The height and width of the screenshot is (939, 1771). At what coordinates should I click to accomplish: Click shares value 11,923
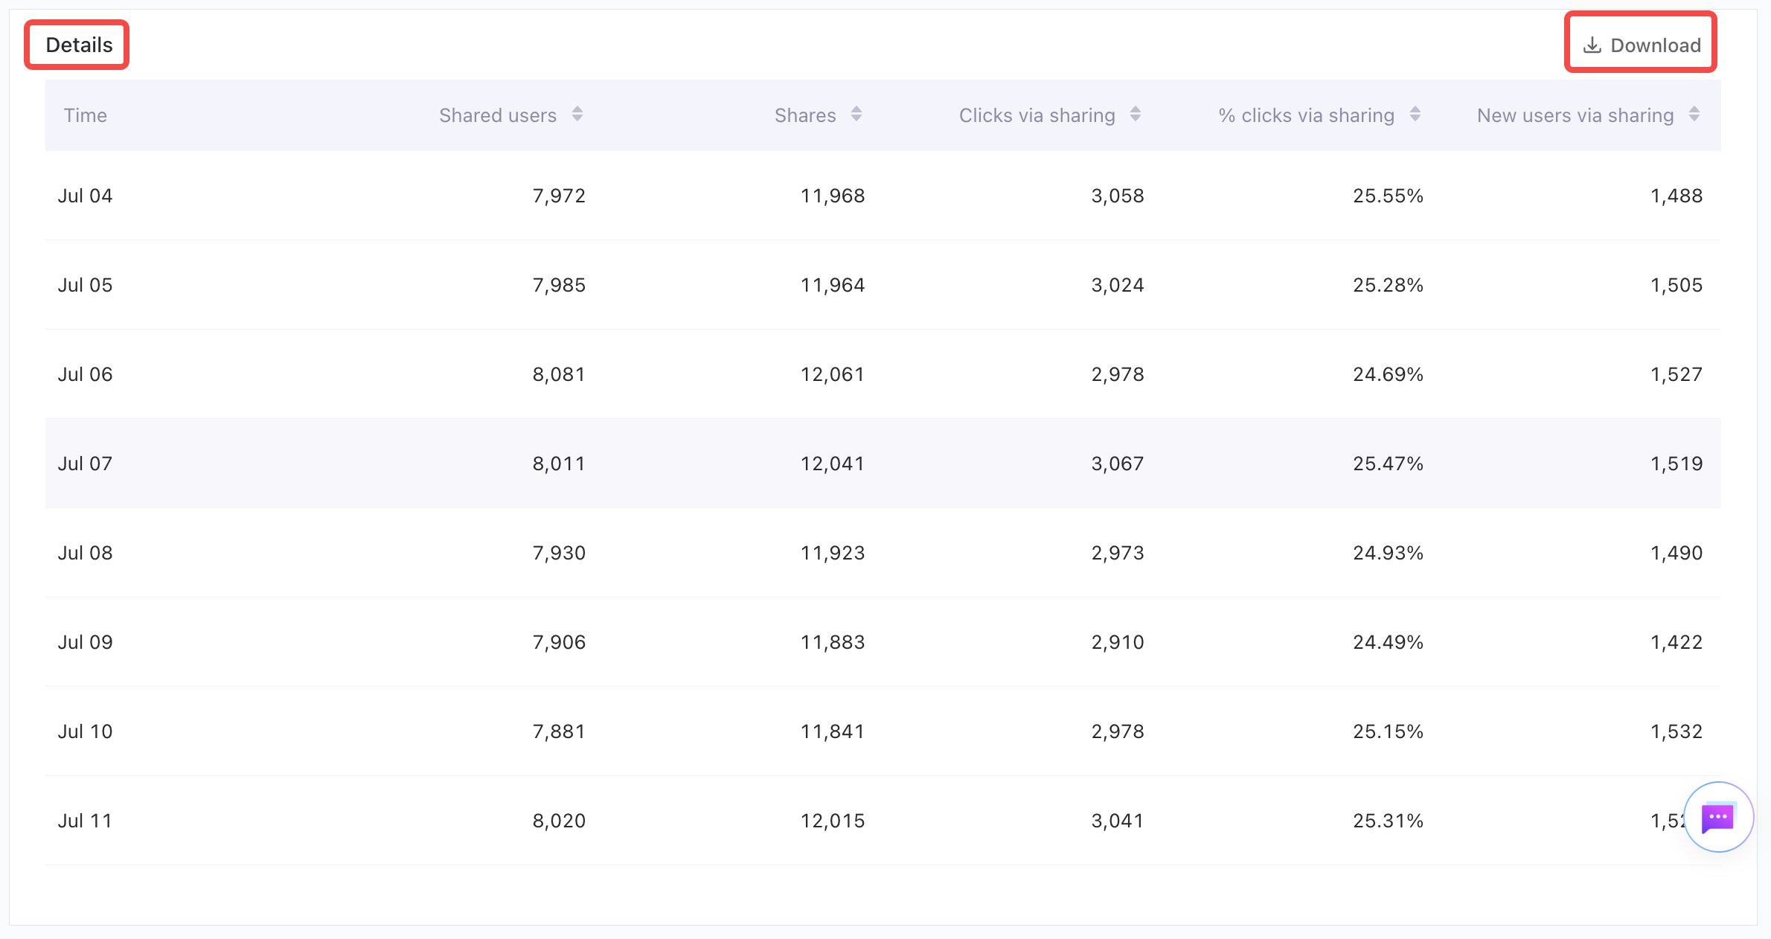(x=833, y=553)
